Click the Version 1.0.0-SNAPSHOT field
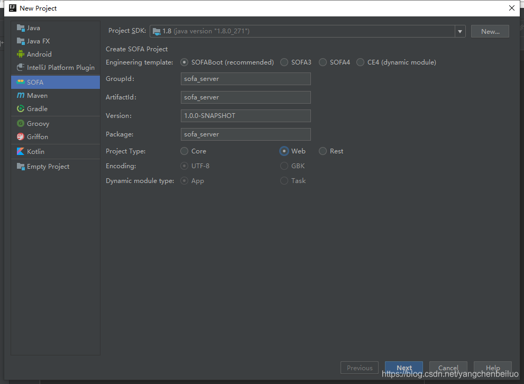The height and width of the screenshot is (384, 524). tap(246, 116)
